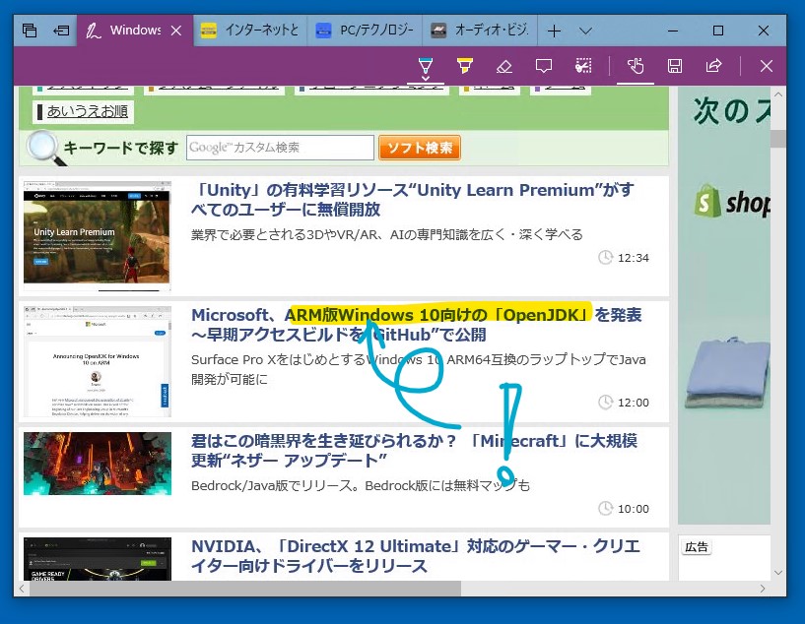Show tab previews using the top-left icon
This screenshot has height=624, width=805.
click(x=28, y=30)
